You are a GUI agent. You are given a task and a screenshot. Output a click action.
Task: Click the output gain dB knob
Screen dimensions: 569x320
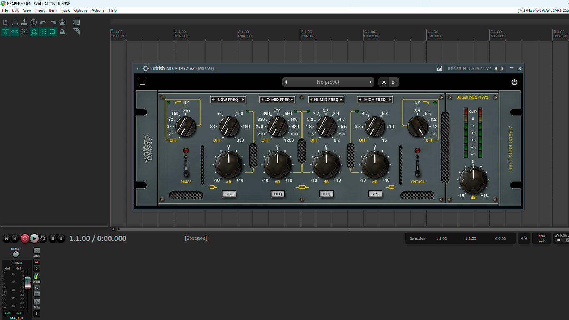(473, 180)
